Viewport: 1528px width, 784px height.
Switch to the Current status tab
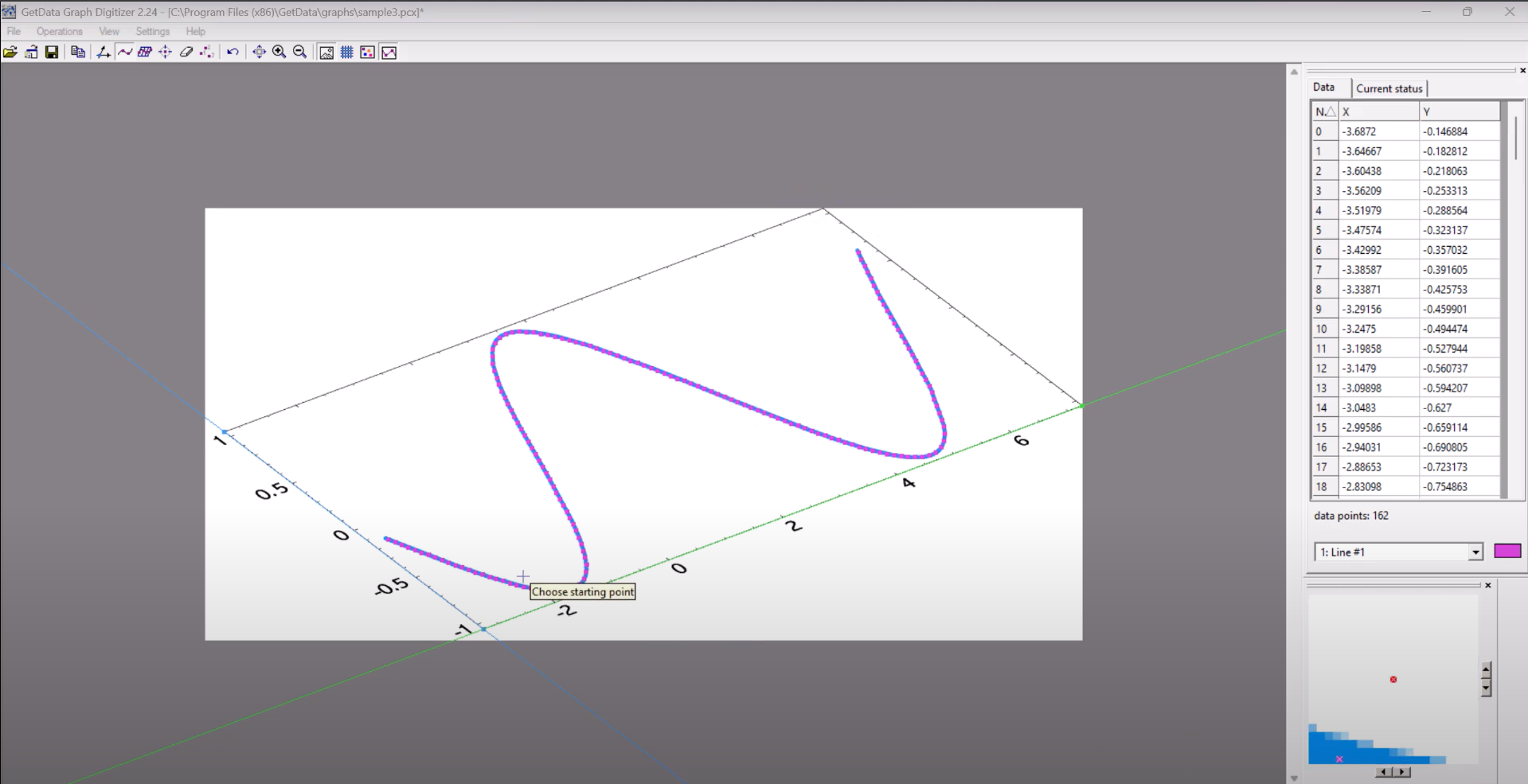1389,88
